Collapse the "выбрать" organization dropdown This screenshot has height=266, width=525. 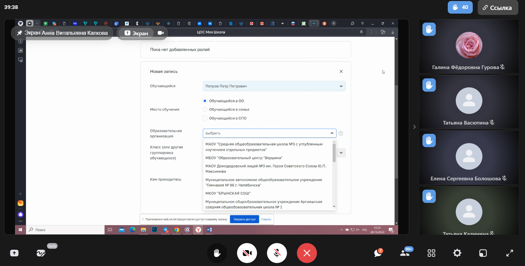tap(332, 133)
